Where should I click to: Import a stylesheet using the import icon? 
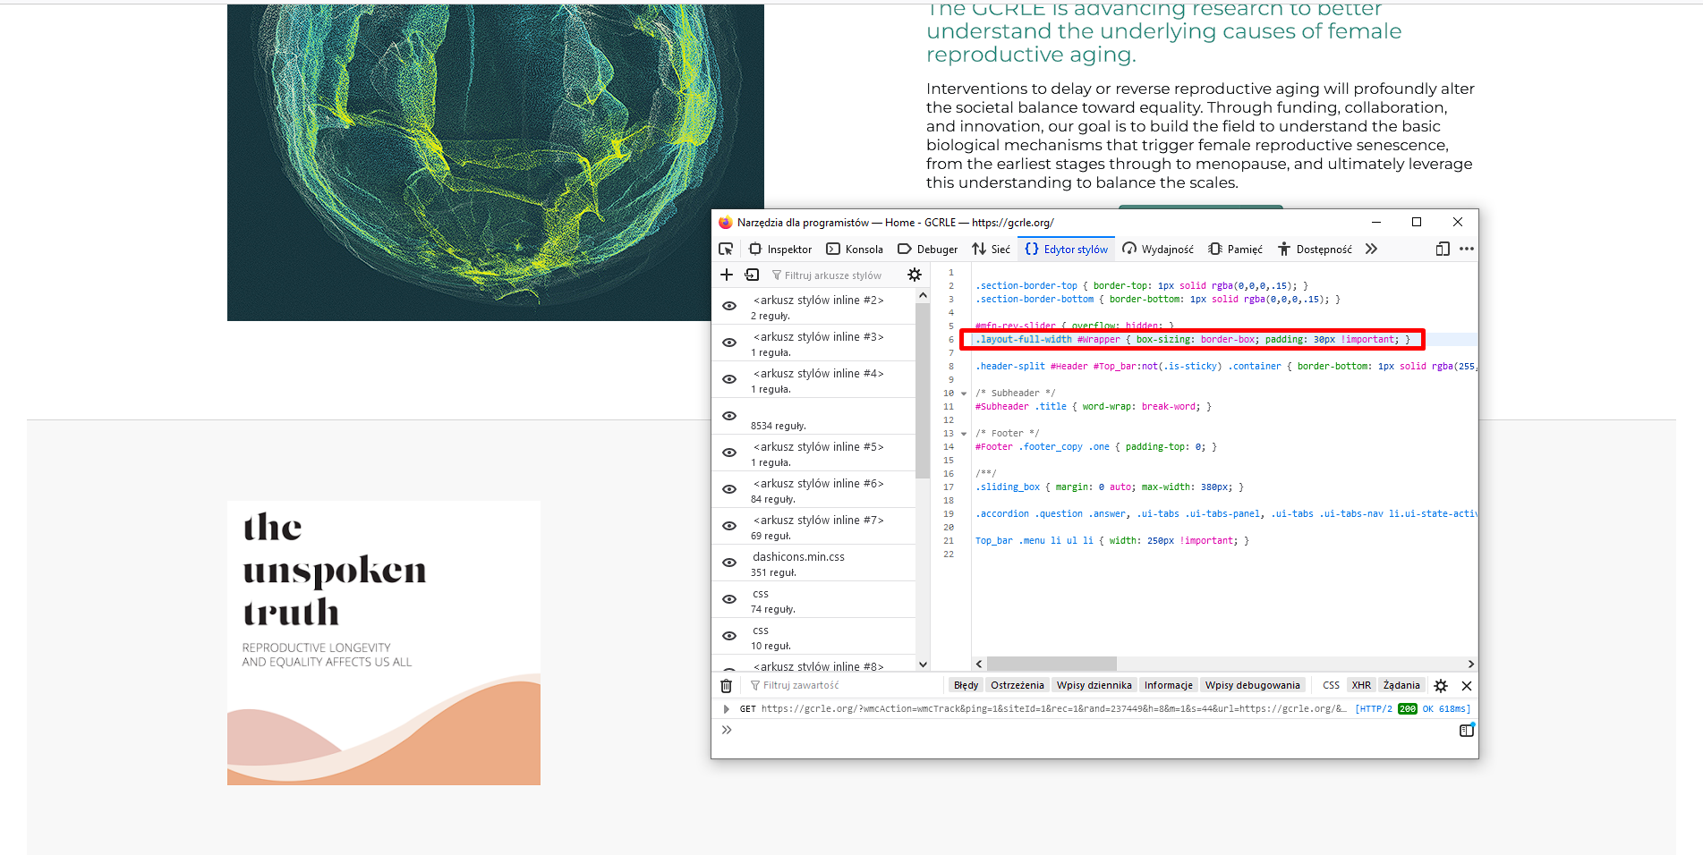click(752, 275)
